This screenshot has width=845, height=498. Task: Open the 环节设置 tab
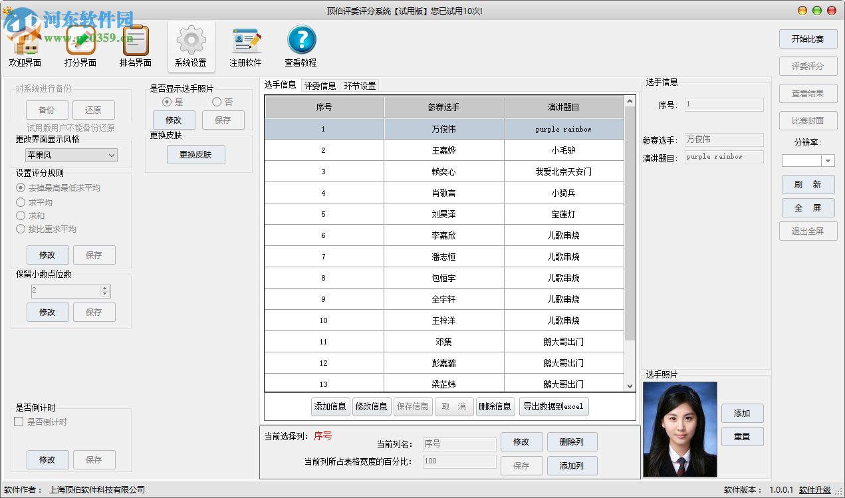tap(359, 86)
